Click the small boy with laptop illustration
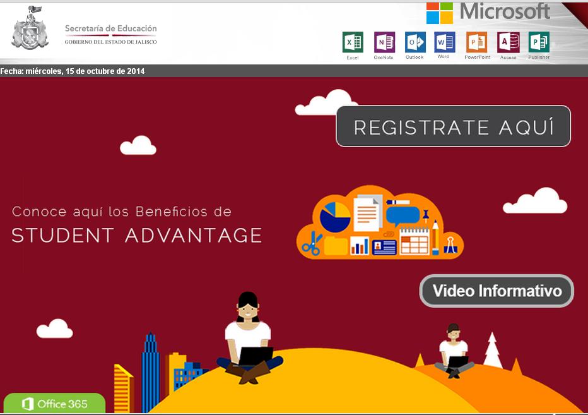588x415 pixels. tap(454, 351)
